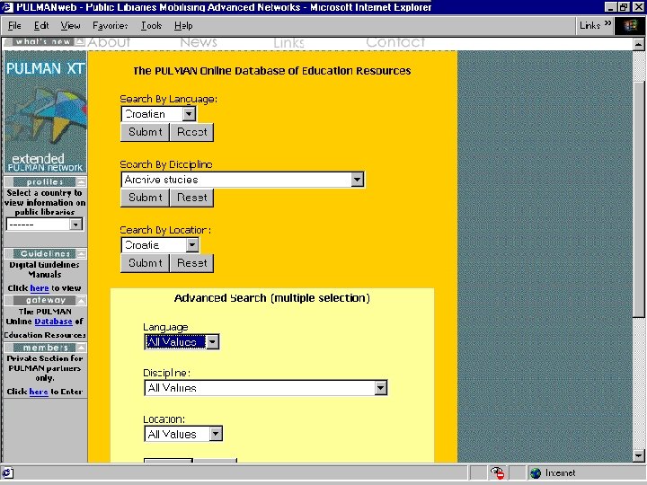Viewport: 647px width, 485px height.
Task: Open the Contact page tab
Action: click(395, 42)
